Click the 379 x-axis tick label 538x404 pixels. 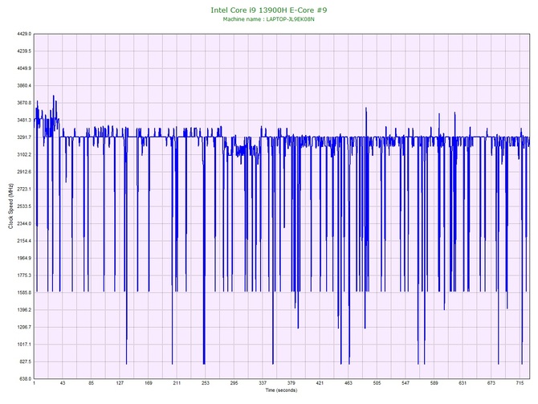point(291,383)
